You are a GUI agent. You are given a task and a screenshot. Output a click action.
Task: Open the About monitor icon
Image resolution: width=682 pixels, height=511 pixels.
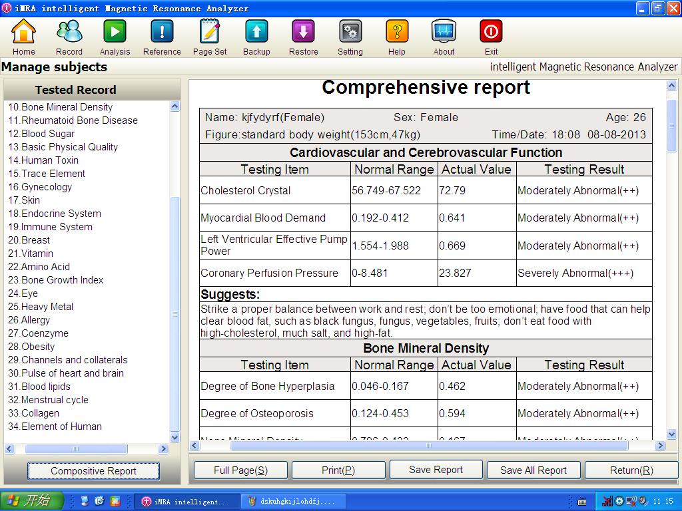click(444, 31)
